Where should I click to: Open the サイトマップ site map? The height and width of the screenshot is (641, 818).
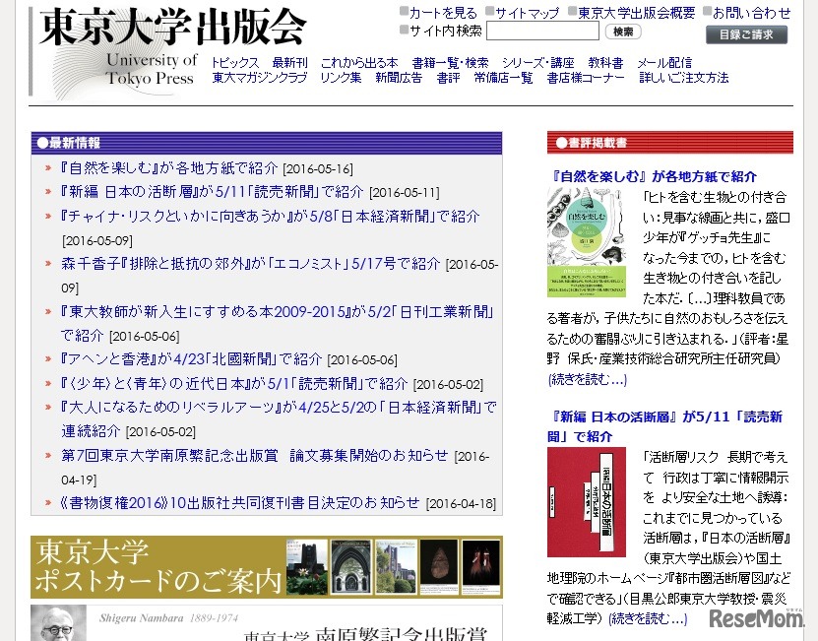[523, 12]
